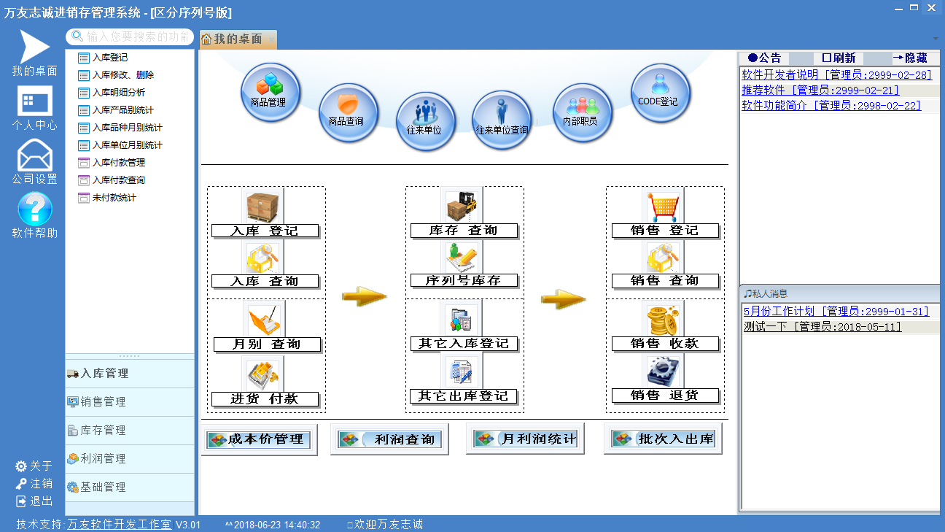945x532 pixels.
Task: Select 入库明细分析 in the menu tree
Action: [112, 93]
